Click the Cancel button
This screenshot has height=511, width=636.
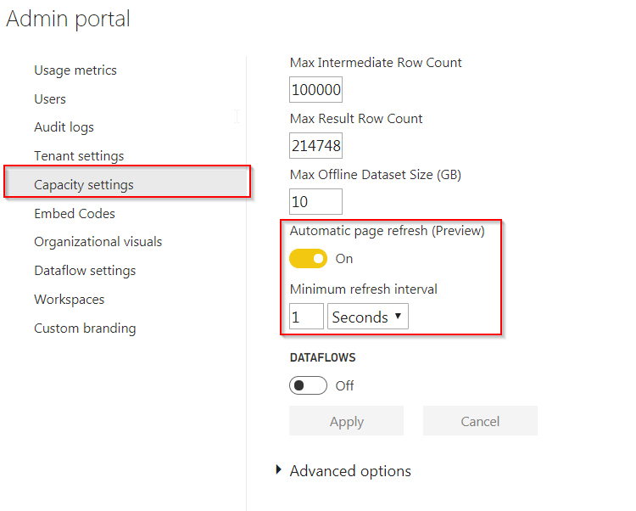click(480, 421)
